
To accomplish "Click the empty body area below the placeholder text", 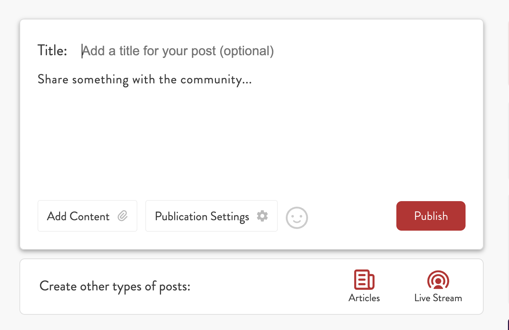I will [251, 139].
